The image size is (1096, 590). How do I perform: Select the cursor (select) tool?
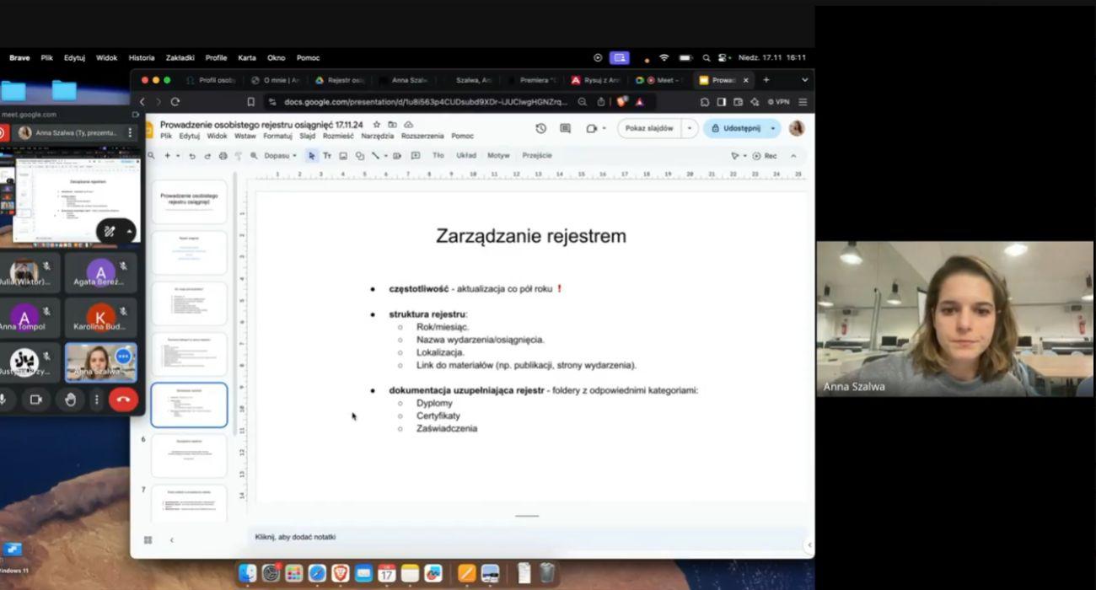(312, 156)
